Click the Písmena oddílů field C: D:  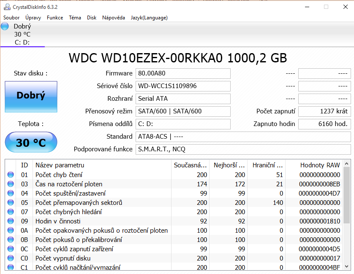(x=183, y=124)
